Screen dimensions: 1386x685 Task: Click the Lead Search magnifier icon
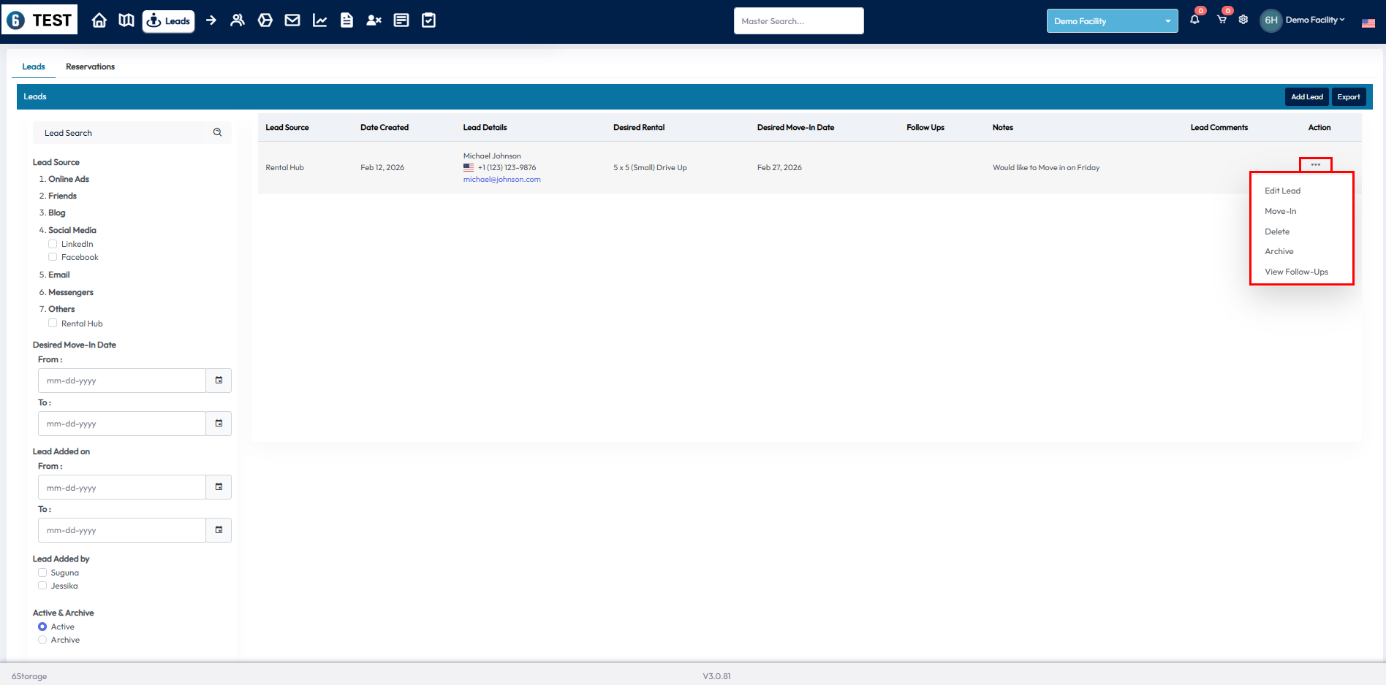pos(217,132)
